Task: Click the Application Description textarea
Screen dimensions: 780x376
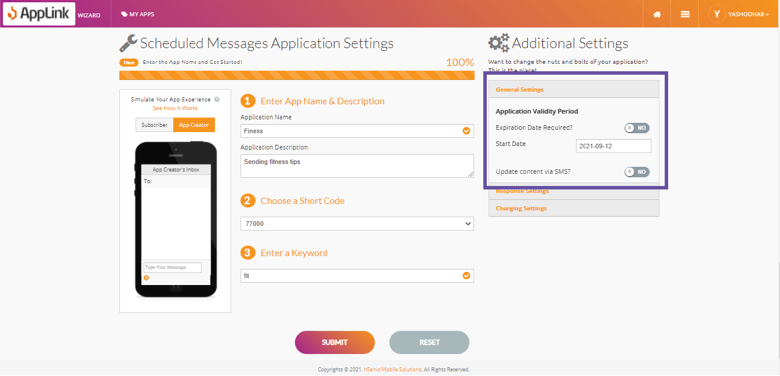Action: (x=357, y=166)
